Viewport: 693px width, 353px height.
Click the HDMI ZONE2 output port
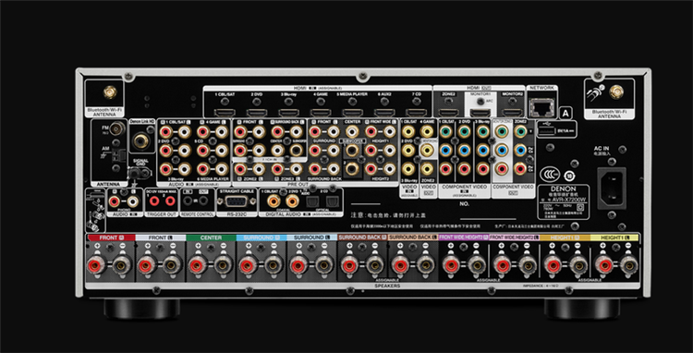pos(448,112)
